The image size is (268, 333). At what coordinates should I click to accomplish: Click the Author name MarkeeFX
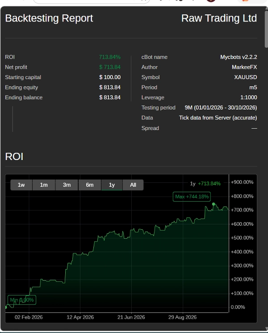(244, 67)
